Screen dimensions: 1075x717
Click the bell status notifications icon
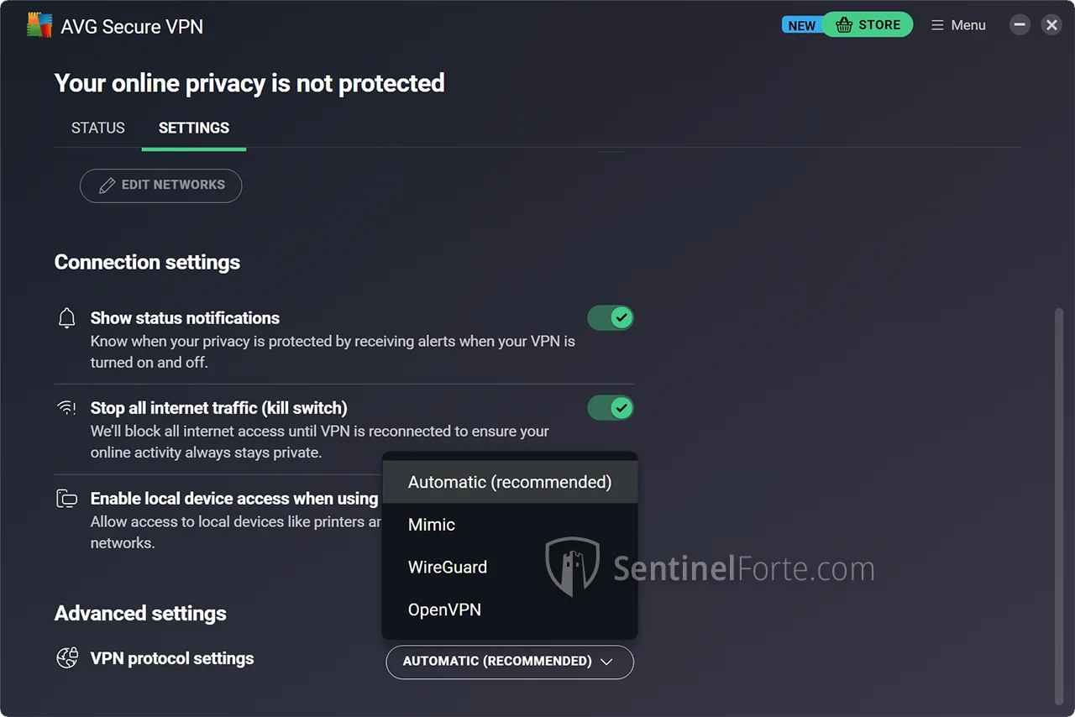tap(66, 318)
